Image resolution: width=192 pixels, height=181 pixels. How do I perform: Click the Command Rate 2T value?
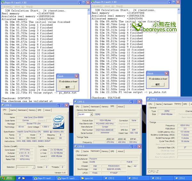(185, 147)
